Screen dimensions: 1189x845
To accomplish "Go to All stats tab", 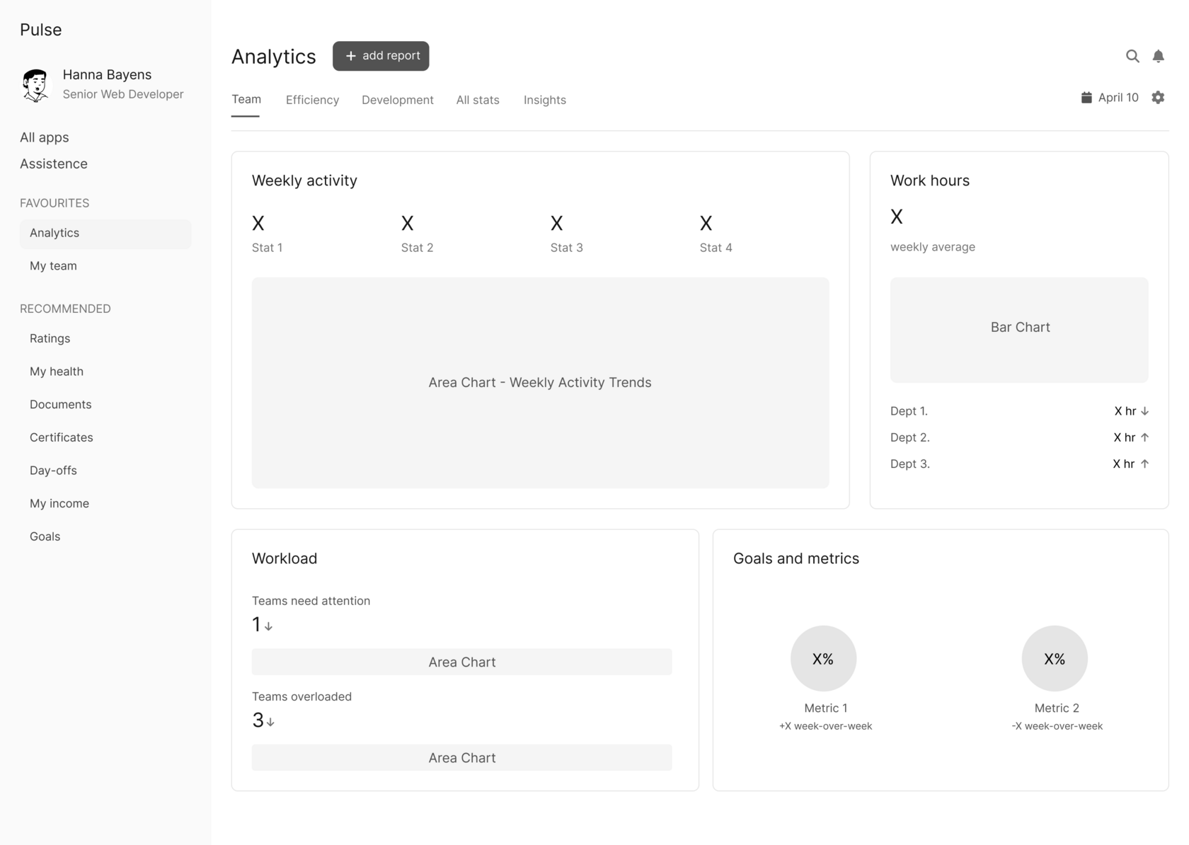I will pyautogui.click(x=478, y=100).
